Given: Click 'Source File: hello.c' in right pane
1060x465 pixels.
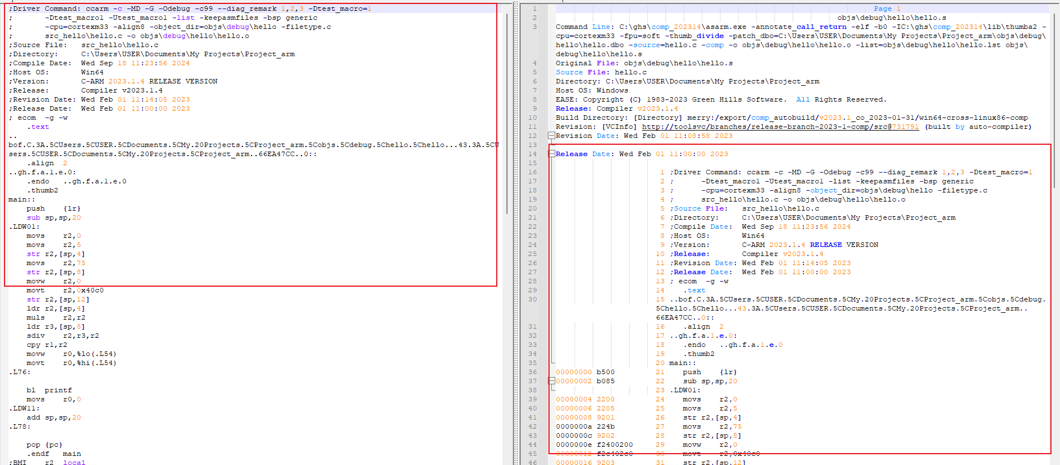Looking at the screenshot, I should click(x=601, y=72).
